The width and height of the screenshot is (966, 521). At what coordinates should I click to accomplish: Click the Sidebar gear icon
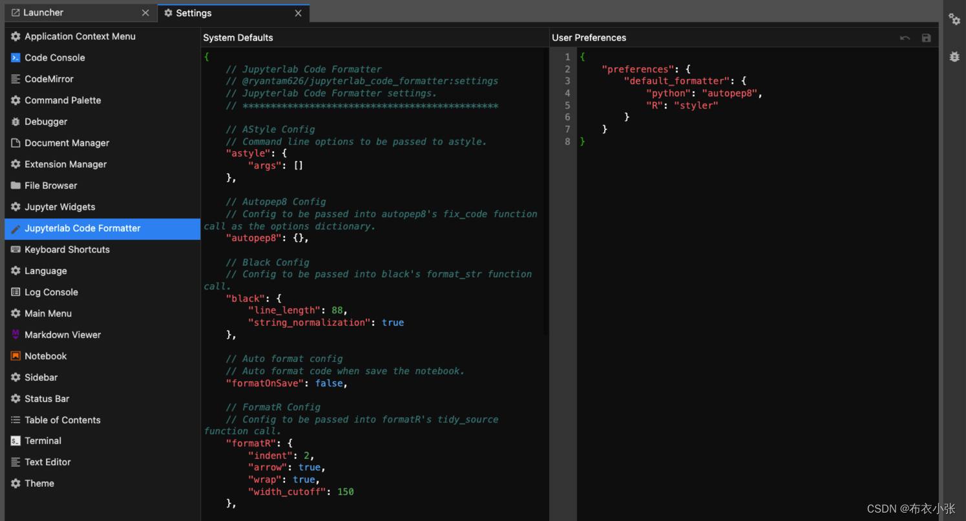pyautogui.click(x=16, y=377)
